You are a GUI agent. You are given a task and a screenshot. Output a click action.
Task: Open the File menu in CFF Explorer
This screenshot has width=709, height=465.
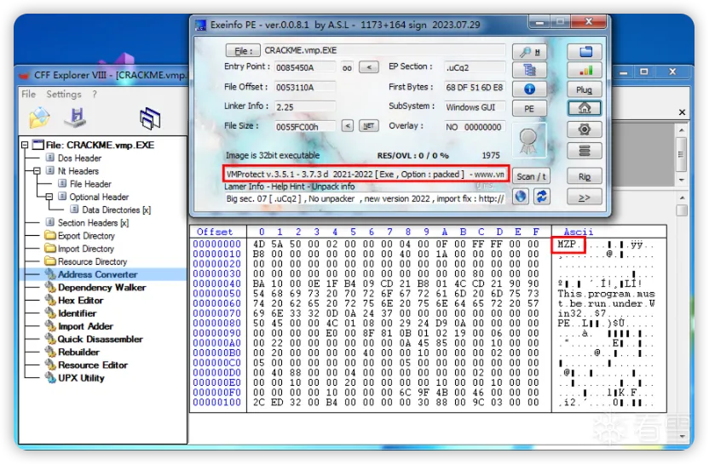coord(28,94)
